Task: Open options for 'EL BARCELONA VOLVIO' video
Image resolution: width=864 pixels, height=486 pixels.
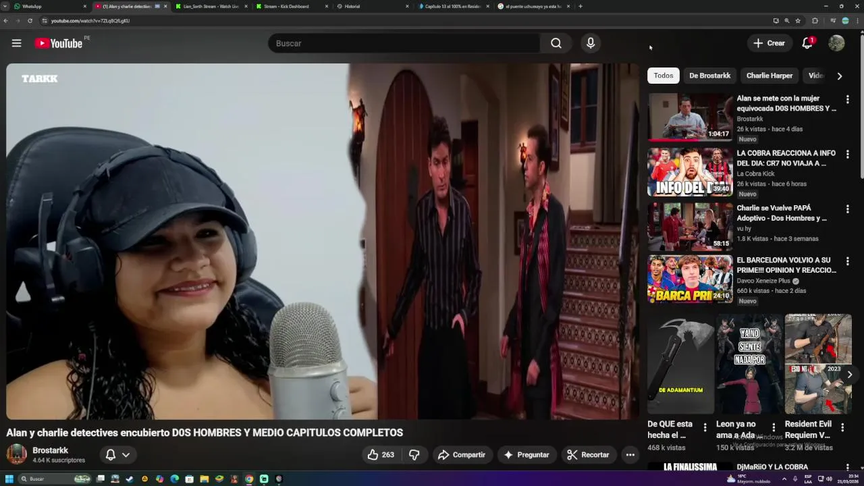Action: tap(847, 261)
